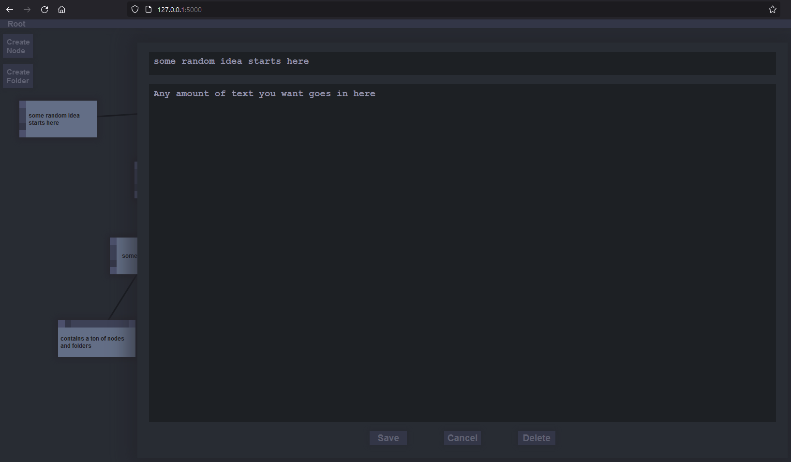Screen dimensions: 791x462
Task: Click the Create Node button
Action: click(18, 46)
